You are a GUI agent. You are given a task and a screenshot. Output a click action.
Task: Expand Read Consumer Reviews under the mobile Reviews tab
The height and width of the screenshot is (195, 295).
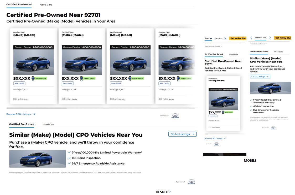click(213, 46)
